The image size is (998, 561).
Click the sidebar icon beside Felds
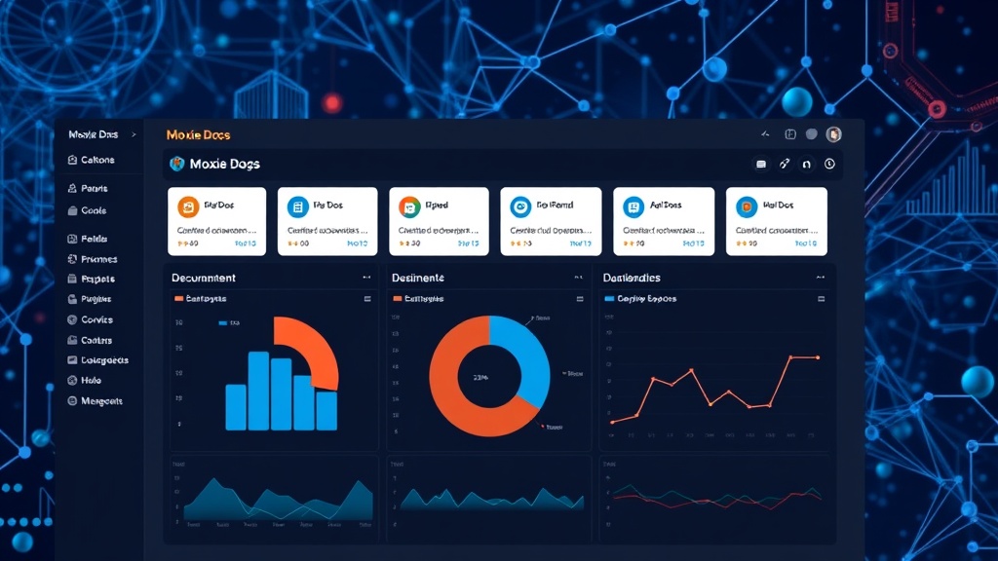coord(72,239)
